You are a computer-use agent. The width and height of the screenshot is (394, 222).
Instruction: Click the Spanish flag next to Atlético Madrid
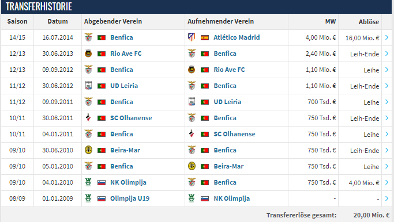pos(205,37)
